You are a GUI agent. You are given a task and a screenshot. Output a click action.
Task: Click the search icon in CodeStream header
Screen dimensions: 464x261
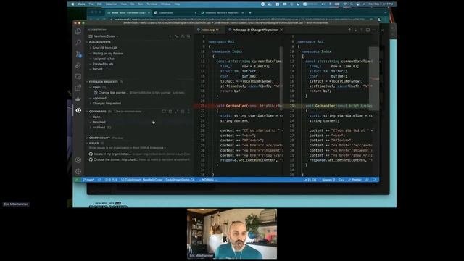coord(188,36)
